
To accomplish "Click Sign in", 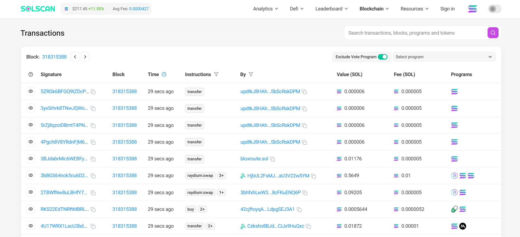I will (x=447, y=9).
